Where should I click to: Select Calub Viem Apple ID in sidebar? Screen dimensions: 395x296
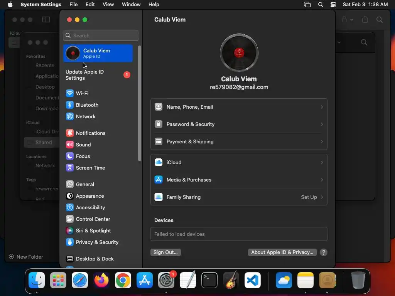[x=98, y=53]
